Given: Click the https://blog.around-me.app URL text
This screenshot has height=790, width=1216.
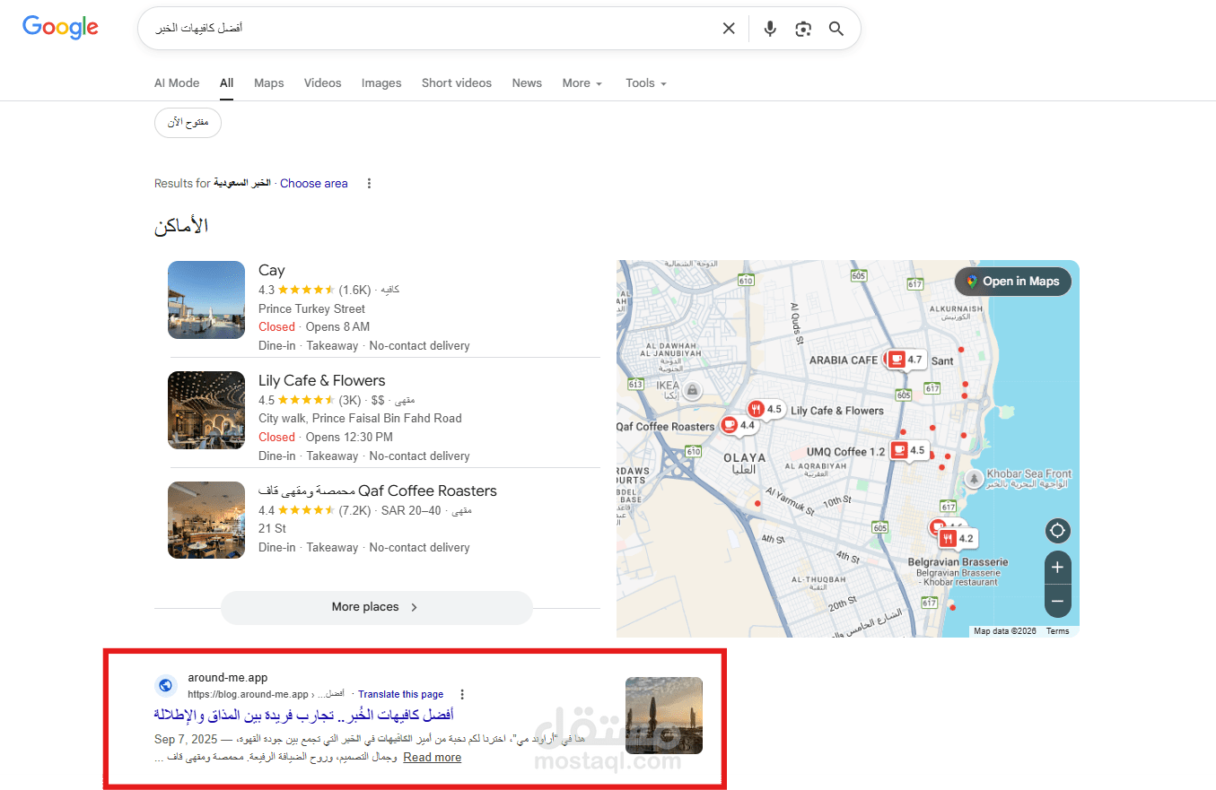Looking at the screenshot, I should click(x=249, y=694).
